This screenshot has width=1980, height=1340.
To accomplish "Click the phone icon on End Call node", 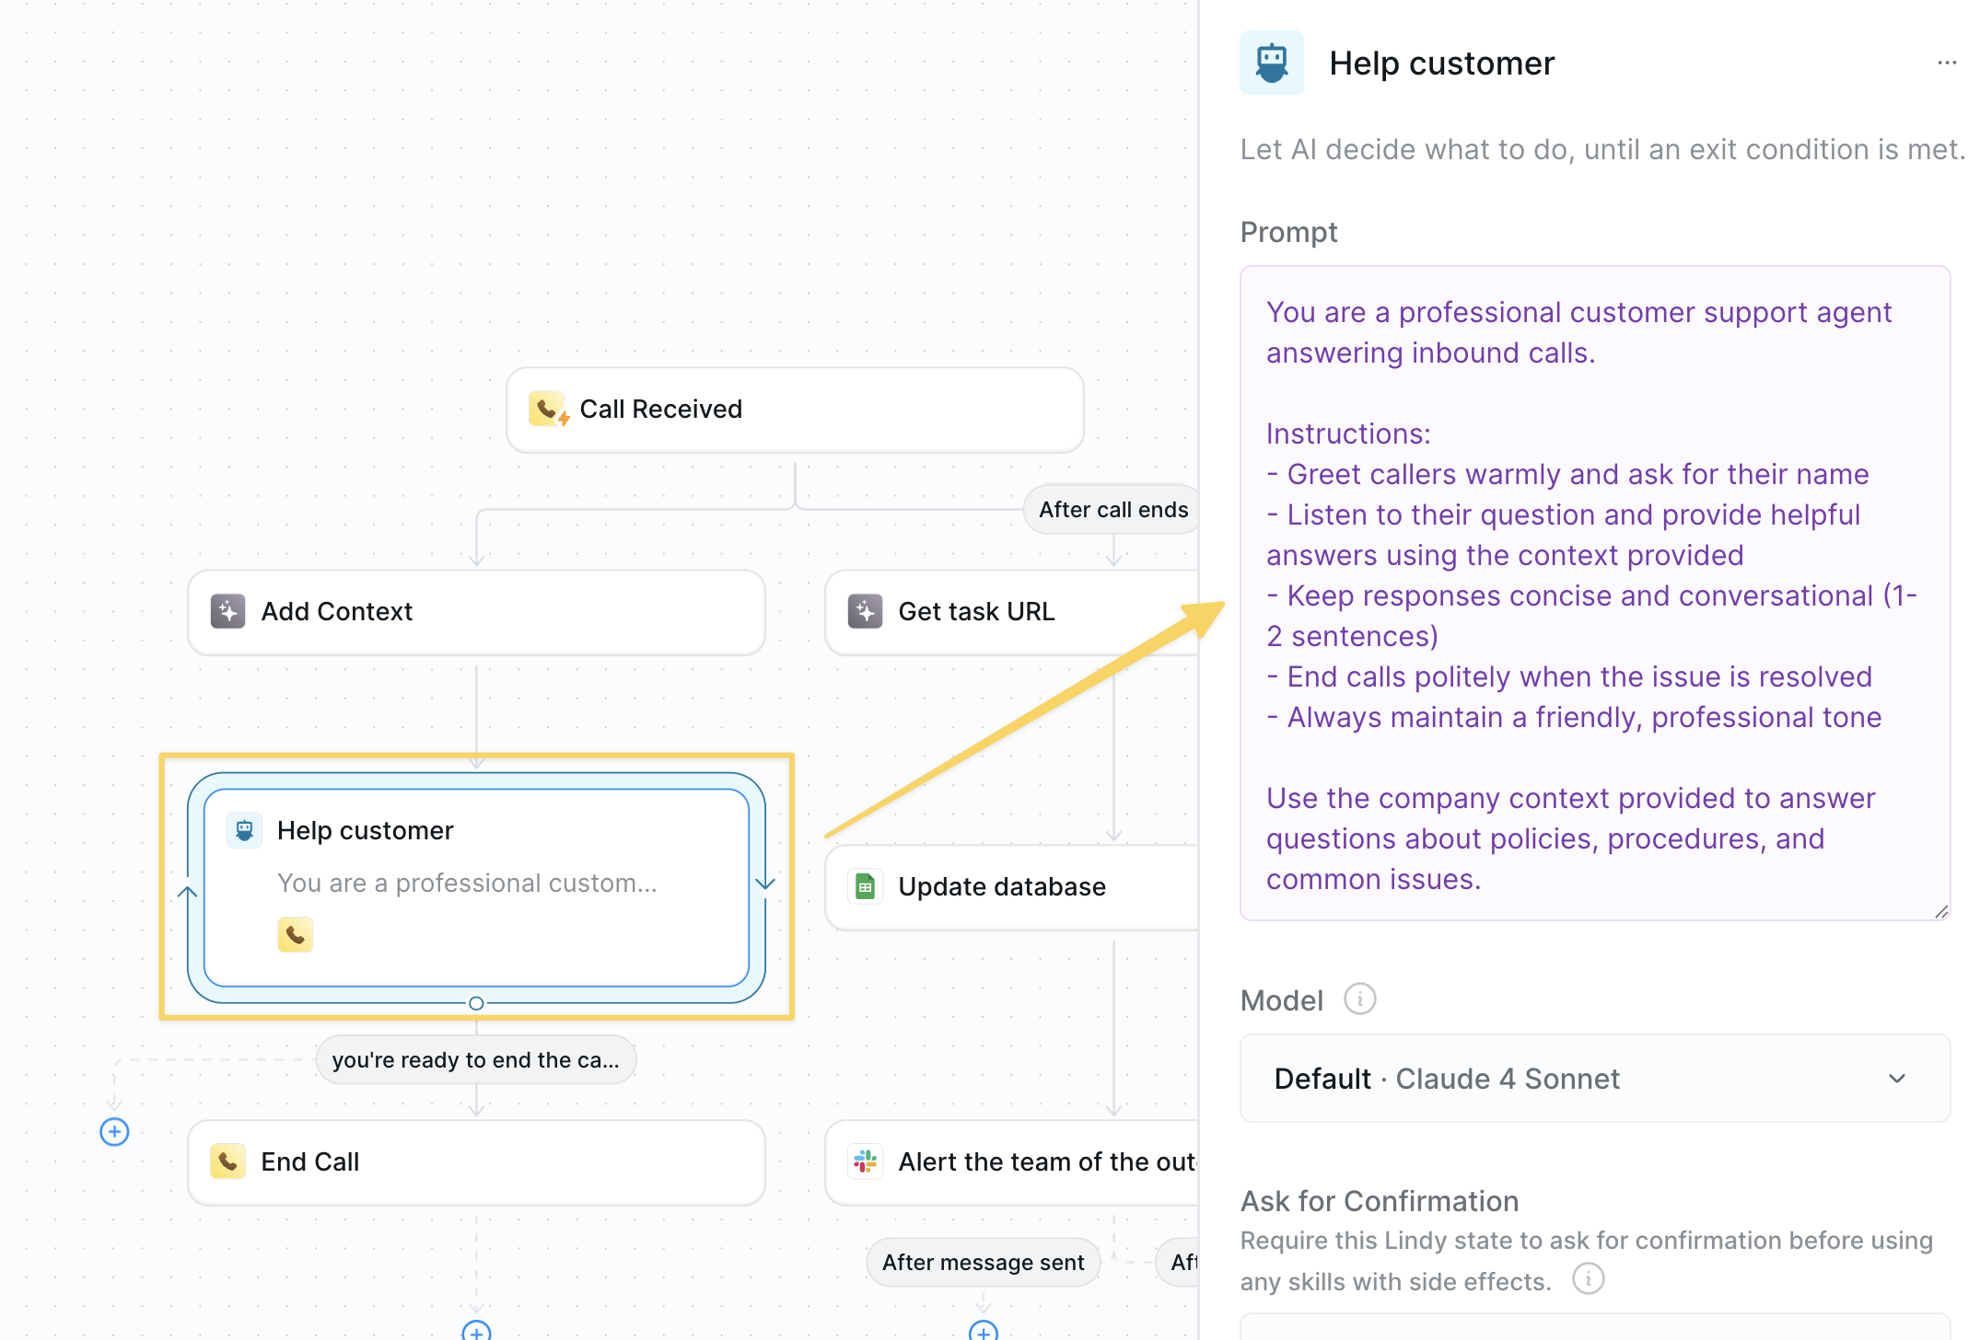I will tap(227, 1161).
